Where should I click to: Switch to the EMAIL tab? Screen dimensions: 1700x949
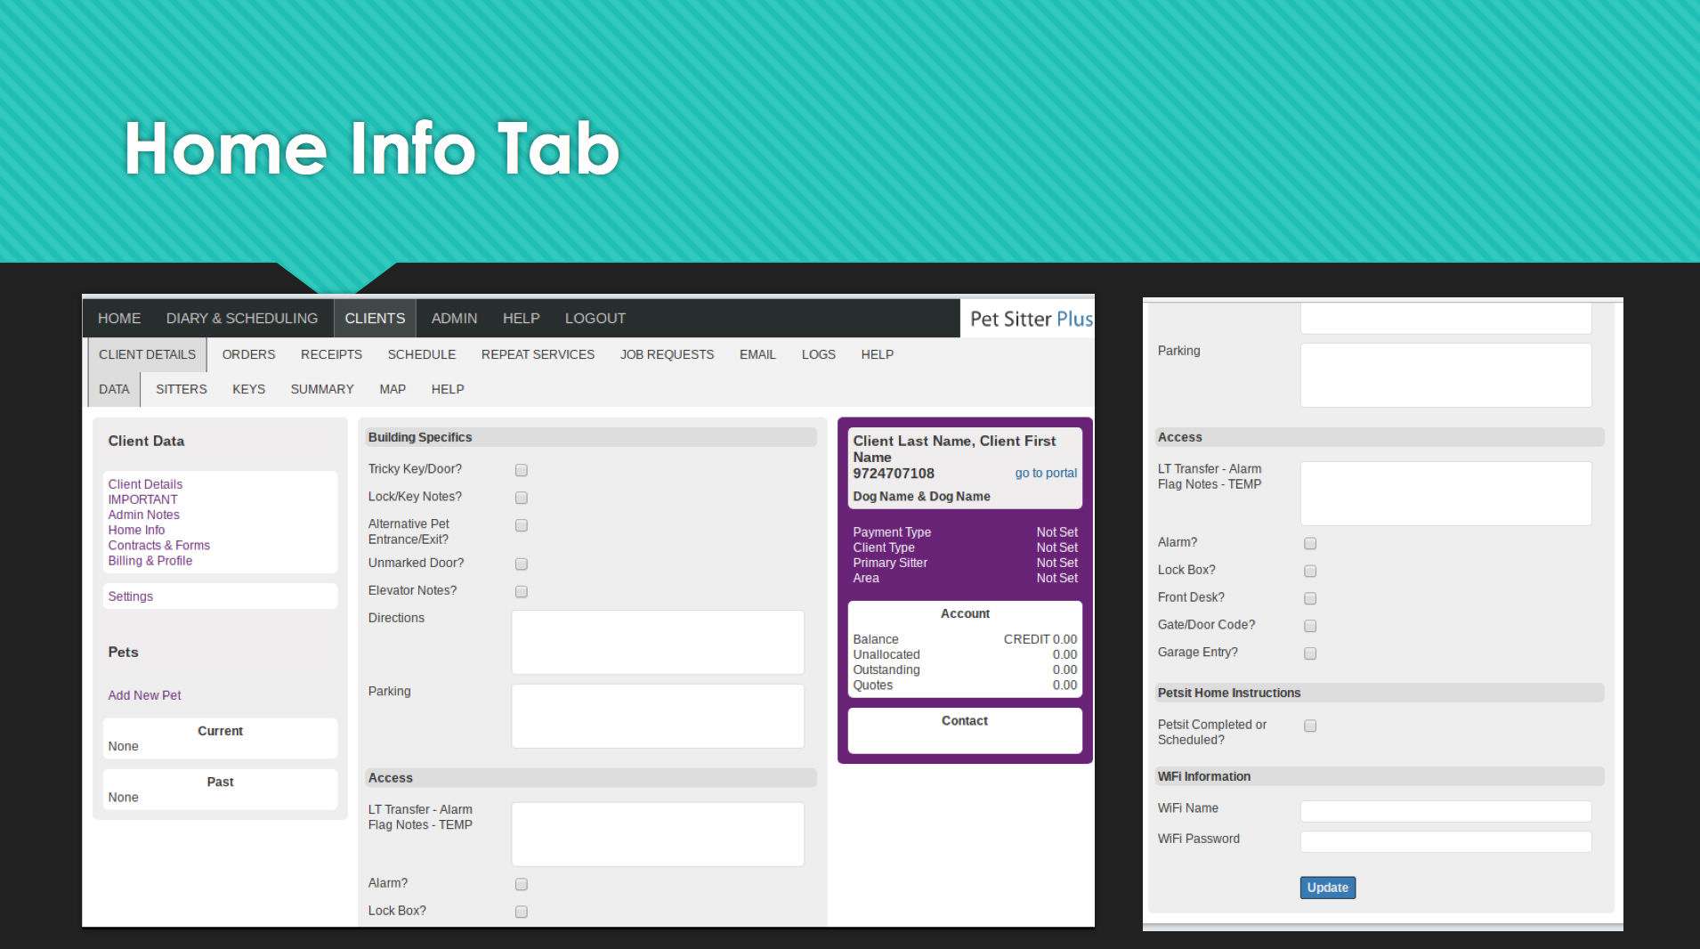point(757,354)
